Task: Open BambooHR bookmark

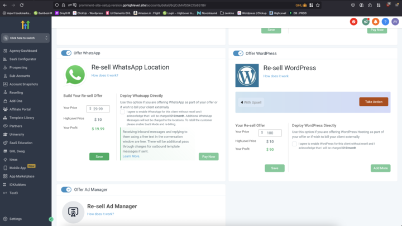Action: [x=43, y=13]
